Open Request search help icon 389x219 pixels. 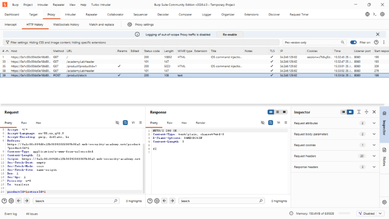(x=4, y=201)
